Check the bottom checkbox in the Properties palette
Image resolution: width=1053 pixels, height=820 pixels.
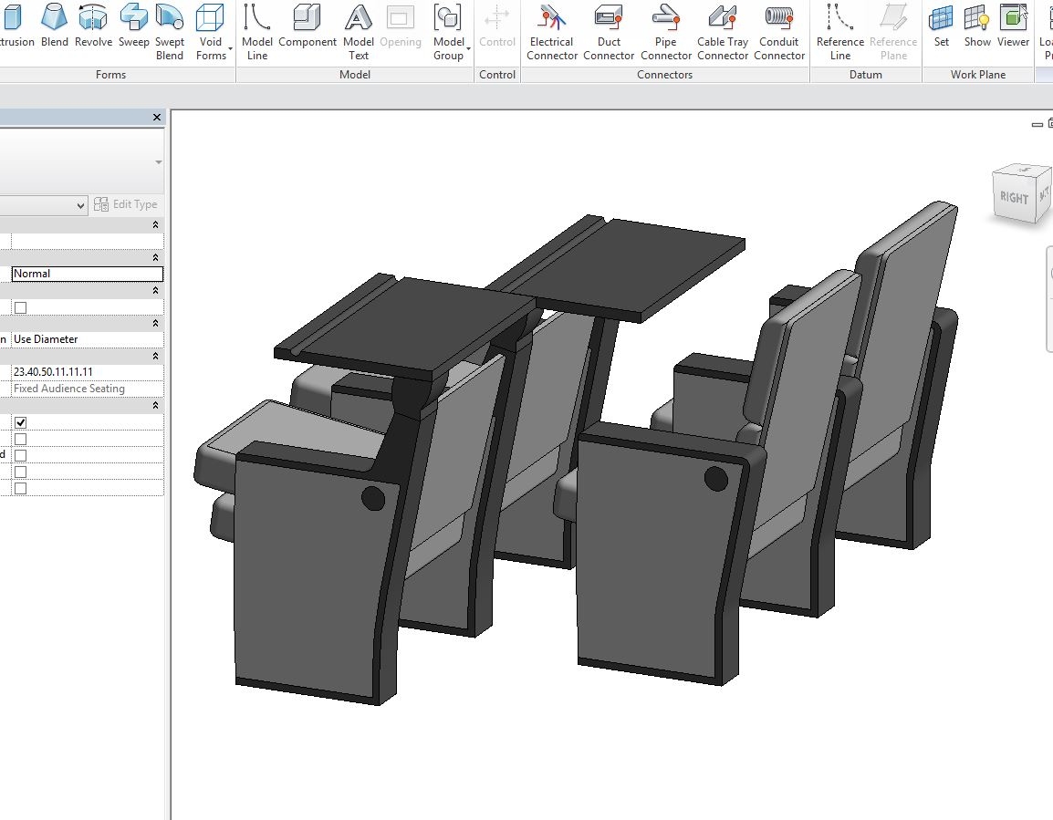[x=20, y=487]
